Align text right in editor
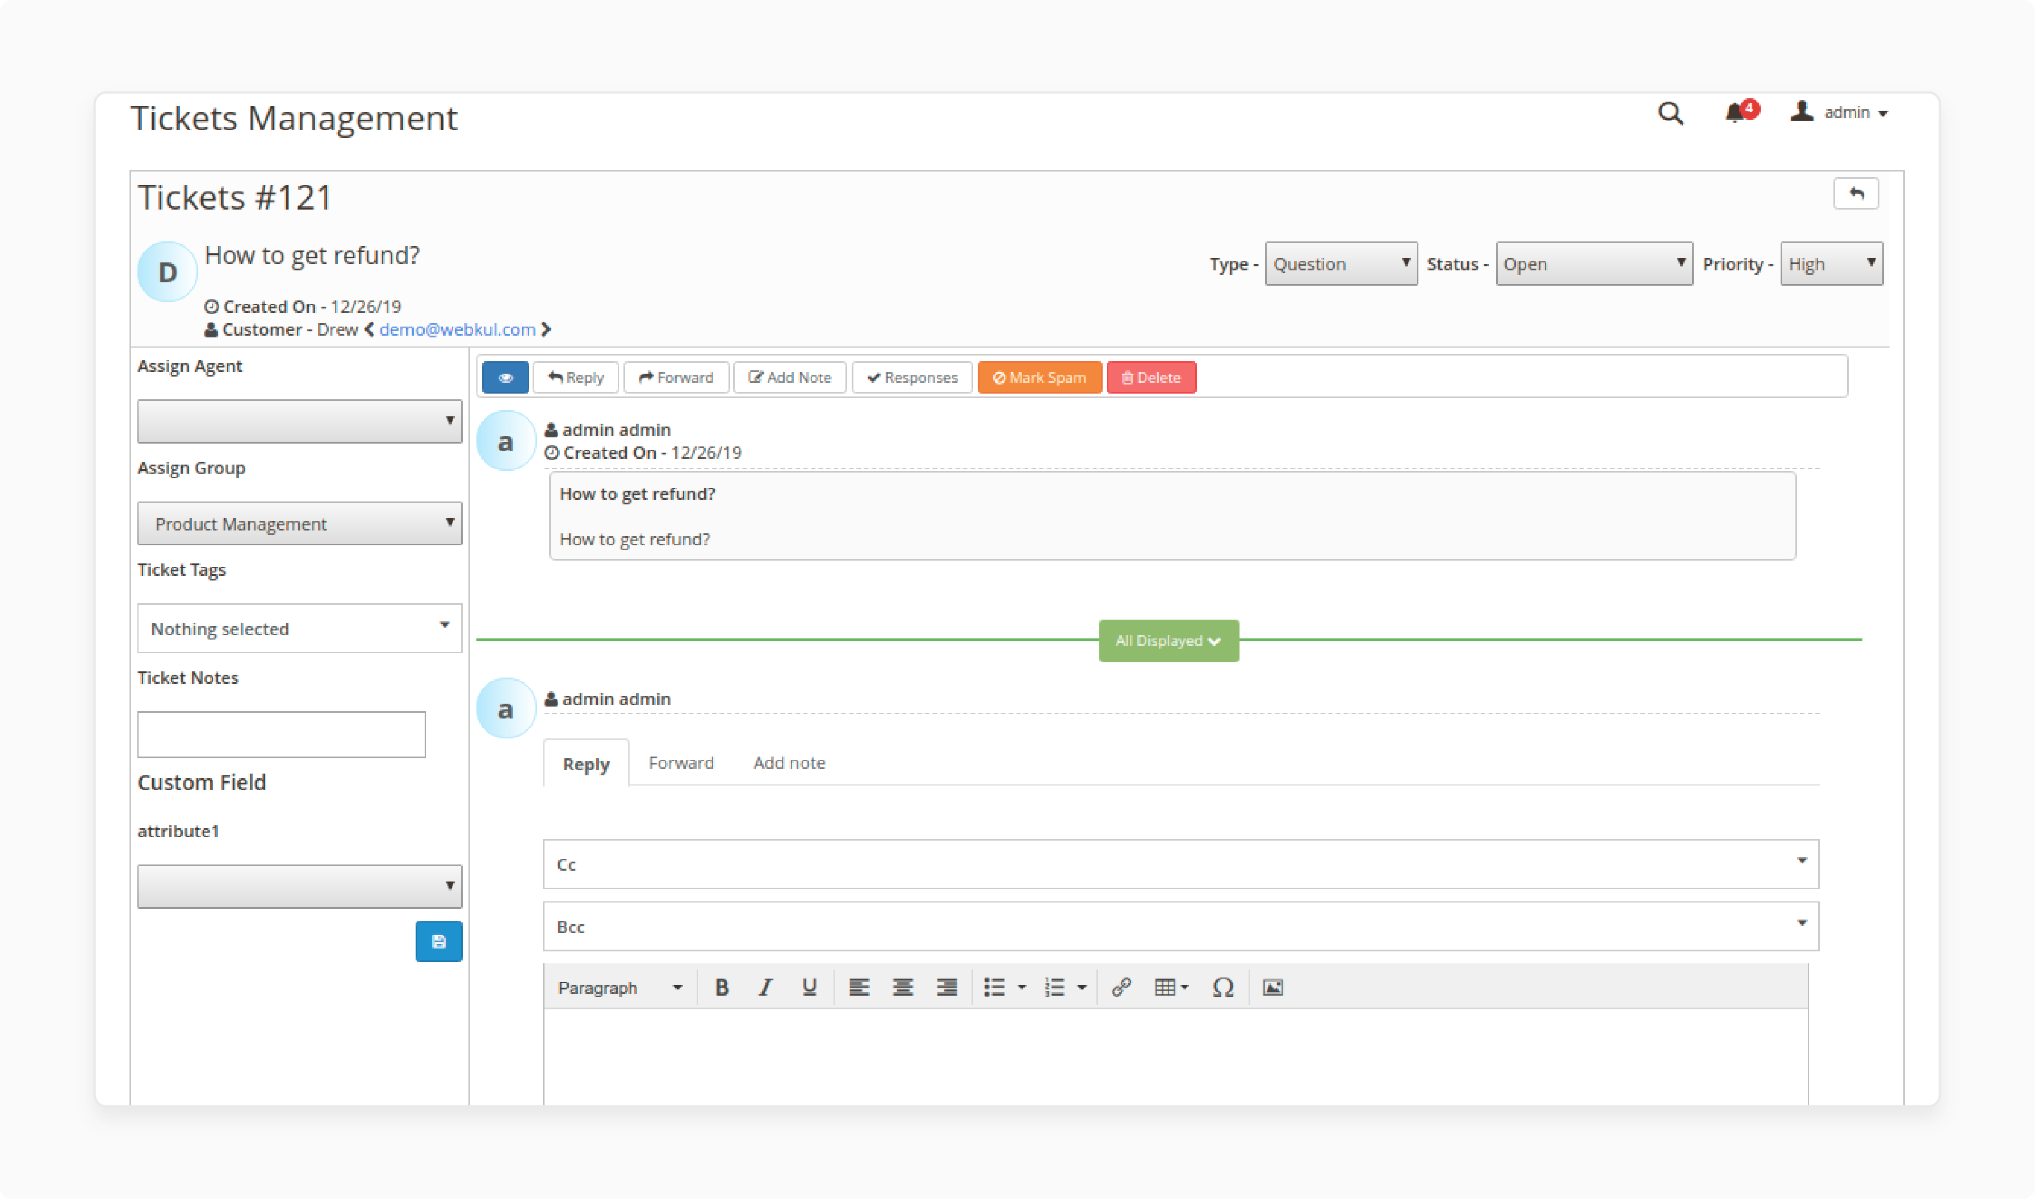The width and height of the screenshot is (2035, 1199). (947, 987)
